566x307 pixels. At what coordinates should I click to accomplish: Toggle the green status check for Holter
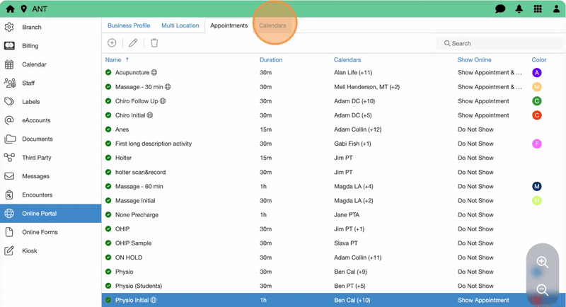[108, 158]
